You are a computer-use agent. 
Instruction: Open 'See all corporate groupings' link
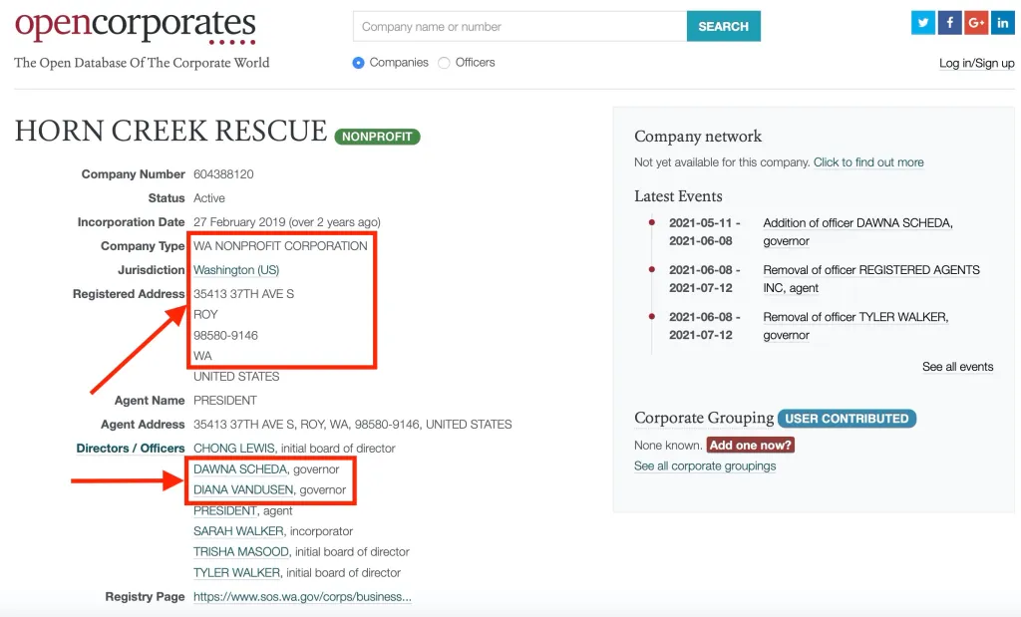(x=705, y=466)
